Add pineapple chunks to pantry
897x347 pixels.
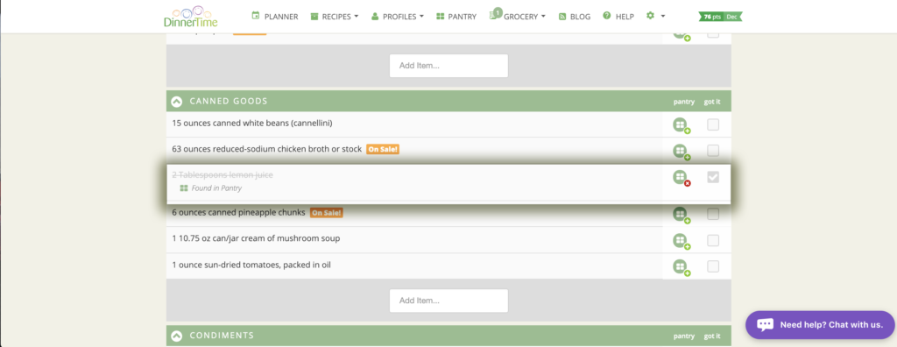coord(681,216)
